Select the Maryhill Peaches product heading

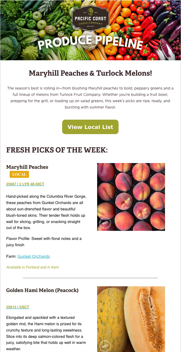coord(27,167)
